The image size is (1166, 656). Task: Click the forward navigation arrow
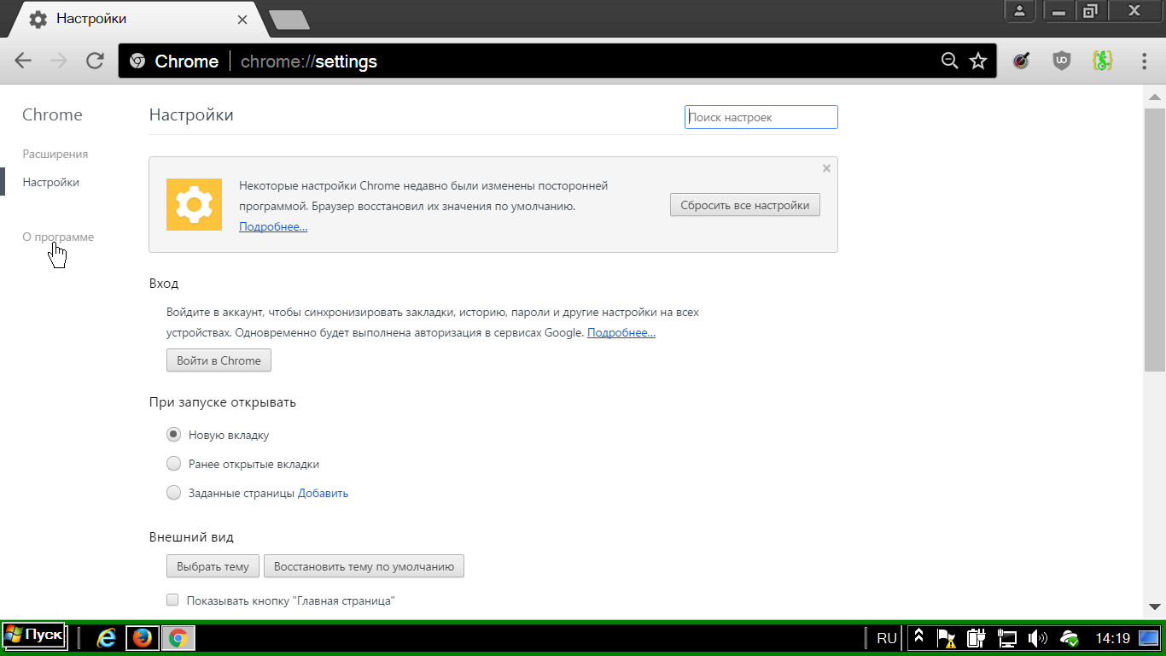coord(59,61)
